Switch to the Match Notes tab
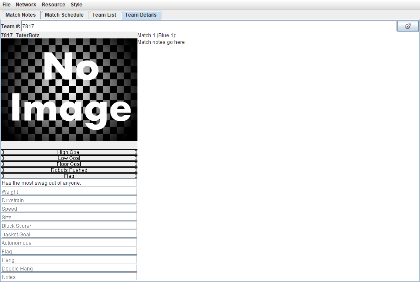420x282 pixels. coord(20,15)
